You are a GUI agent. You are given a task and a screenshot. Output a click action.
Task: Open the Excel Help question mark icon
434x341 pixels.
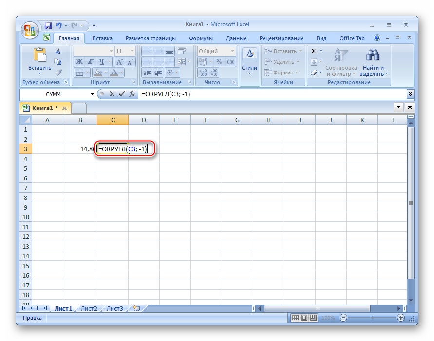pyautogui.click(x=377, y=38)
